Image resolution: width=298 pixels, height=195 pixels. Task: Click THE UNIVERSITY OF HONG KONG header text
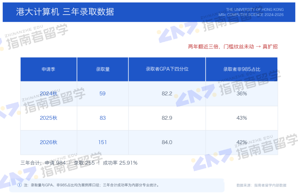pos(255,9)
